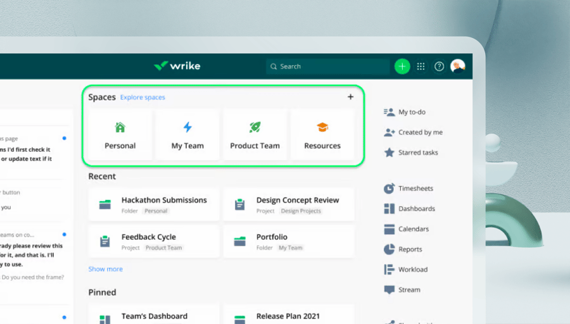Open the My Team space card
Screen dimensions: 570x324
(187, 135)
